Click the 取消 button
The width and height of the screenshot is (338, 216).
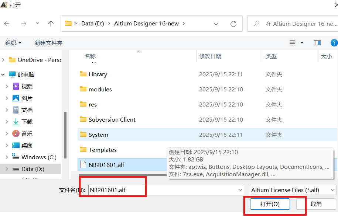point(316,204)
